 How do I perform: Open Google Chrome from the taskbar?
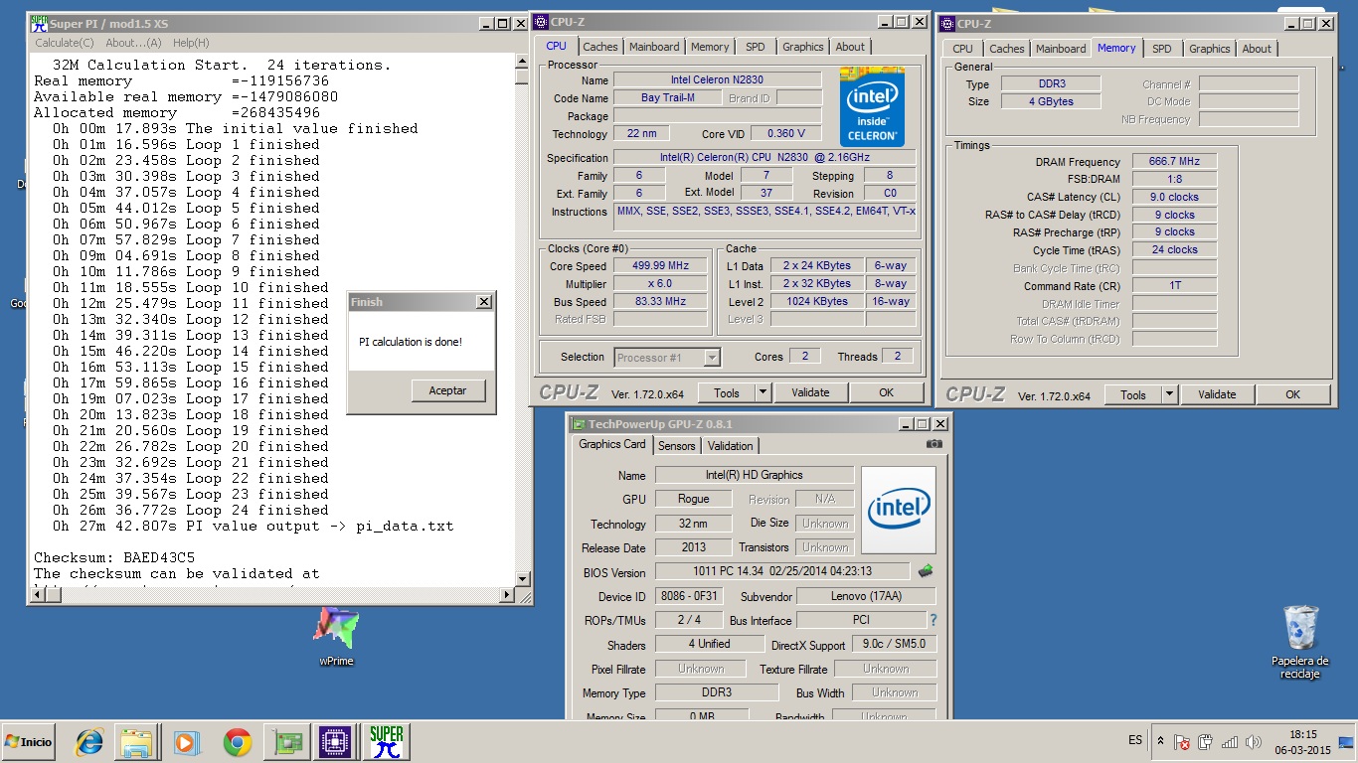237,742
